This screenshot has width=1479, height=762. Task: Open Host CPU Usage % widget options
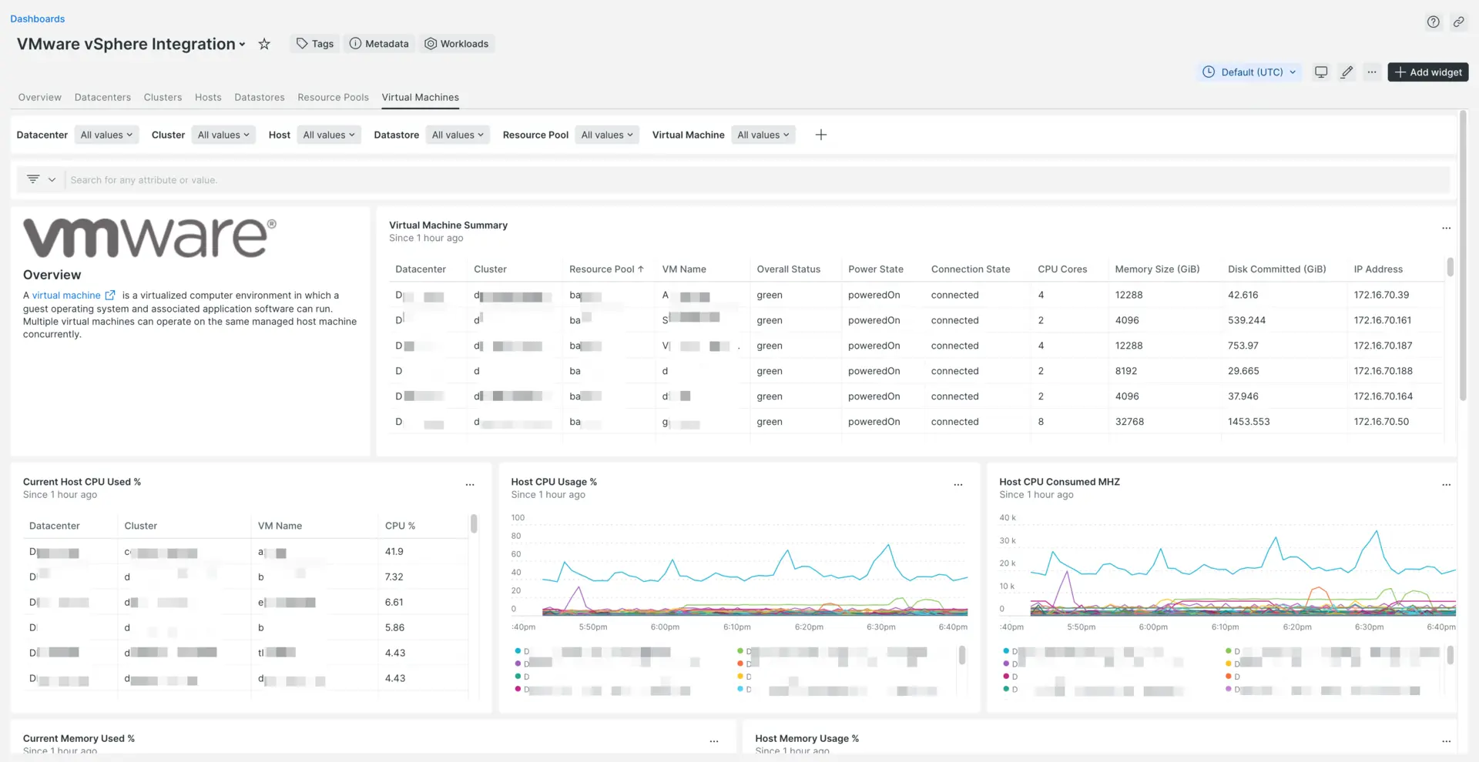coord(957,484)
